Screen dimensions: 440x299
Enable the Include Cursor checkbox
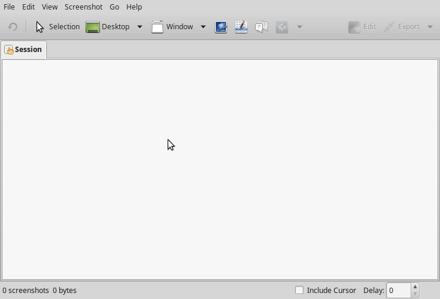click(299, 291)
